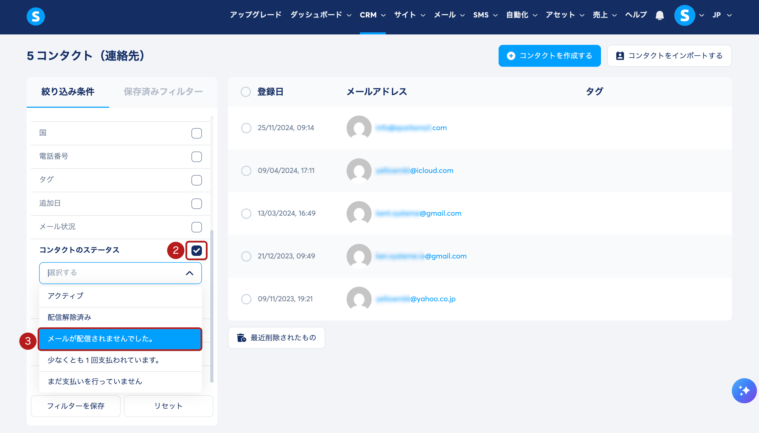The width and height of the screenshot is (759, 433).
Task: Click the user profile avatar icon
Action: 684,15
